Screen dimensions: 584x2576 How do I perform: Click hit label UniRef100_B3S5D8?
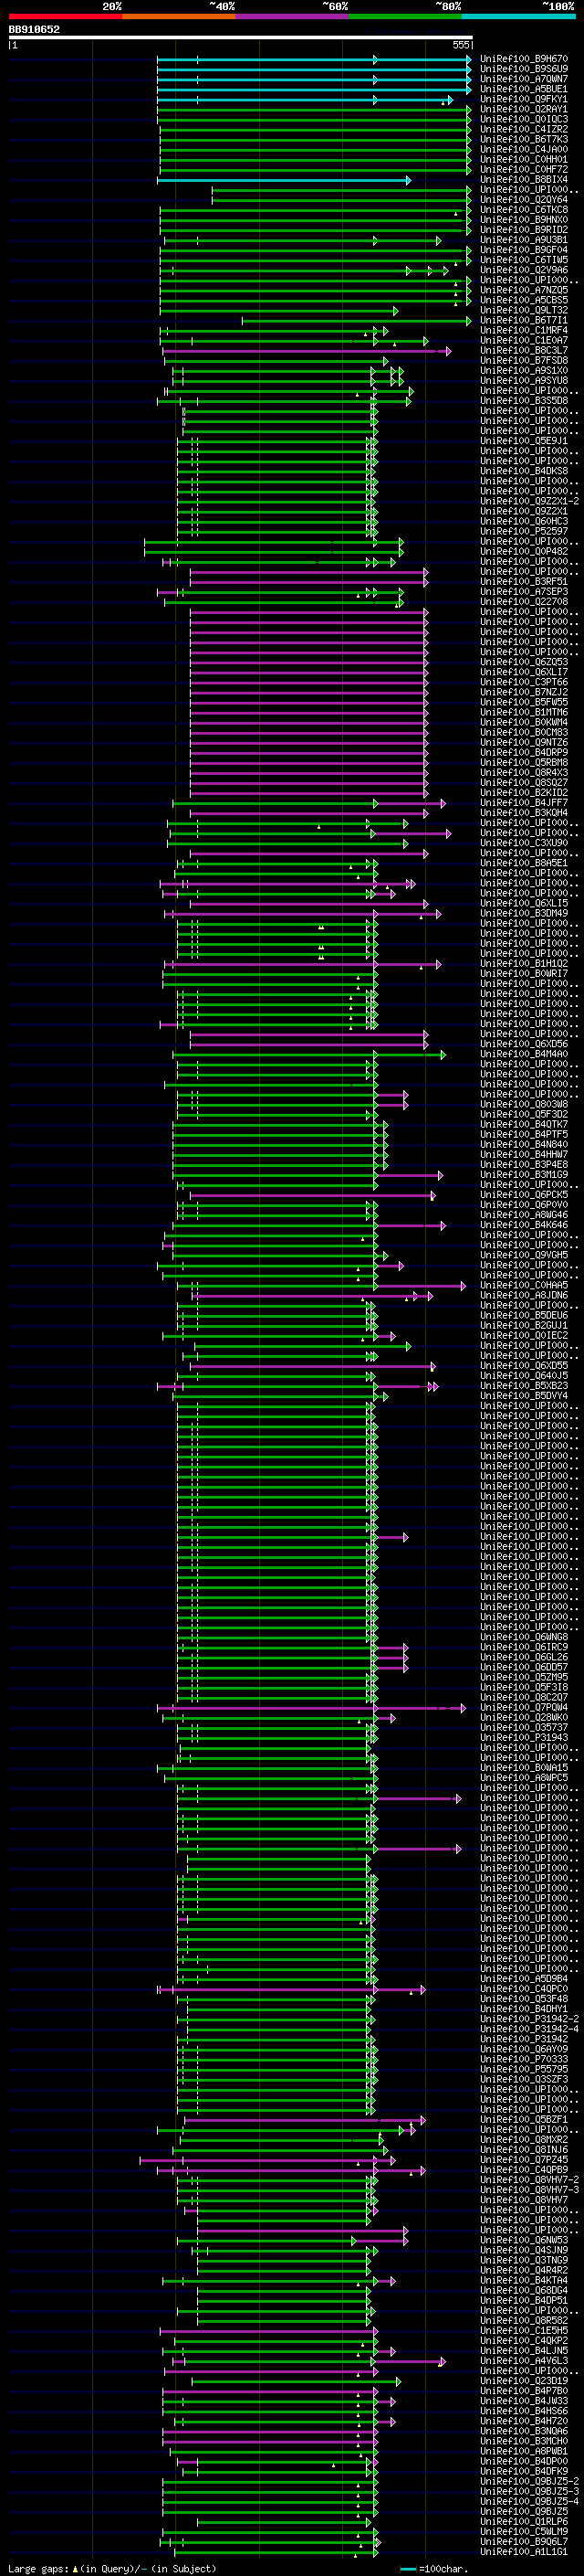click(x=524, y=401)
